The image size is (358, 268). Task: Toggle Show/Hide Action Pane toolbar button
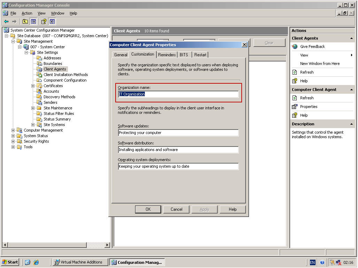click(x=52, y=22)
